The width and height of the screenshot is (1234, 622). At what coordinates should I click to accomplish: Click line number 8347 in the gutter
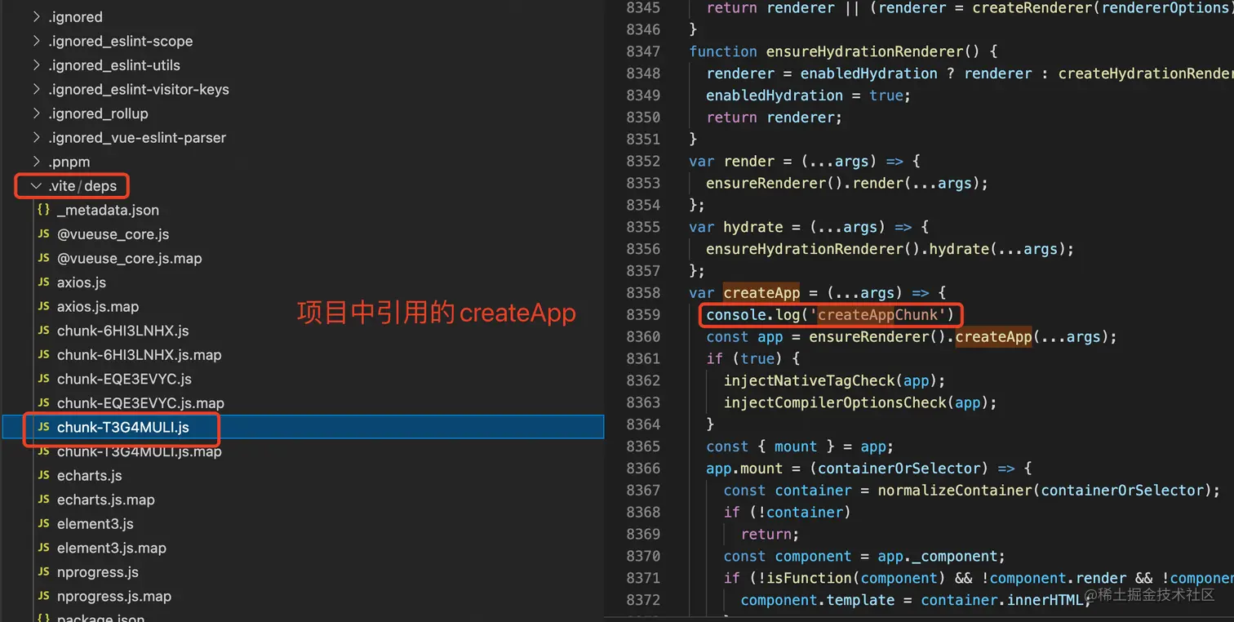coord(643,51)
